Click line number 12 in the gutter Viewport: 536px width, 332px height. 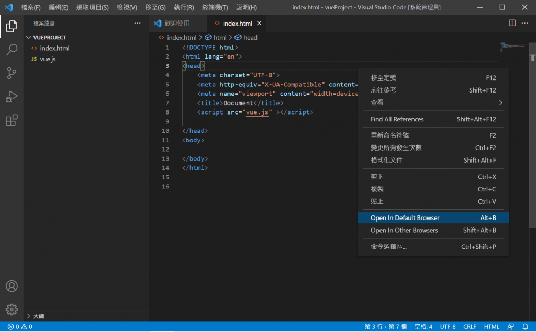[x=165, y=149]
